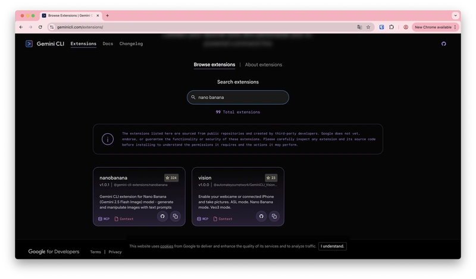Open the vision extension card title
Screen dimensions: 476x279
click(x=205, y=178)
